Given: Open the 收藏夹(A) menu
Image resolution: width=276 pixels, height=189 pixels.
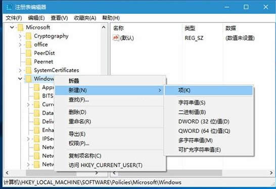Looking at the screenshot, I should coord(85,18).
